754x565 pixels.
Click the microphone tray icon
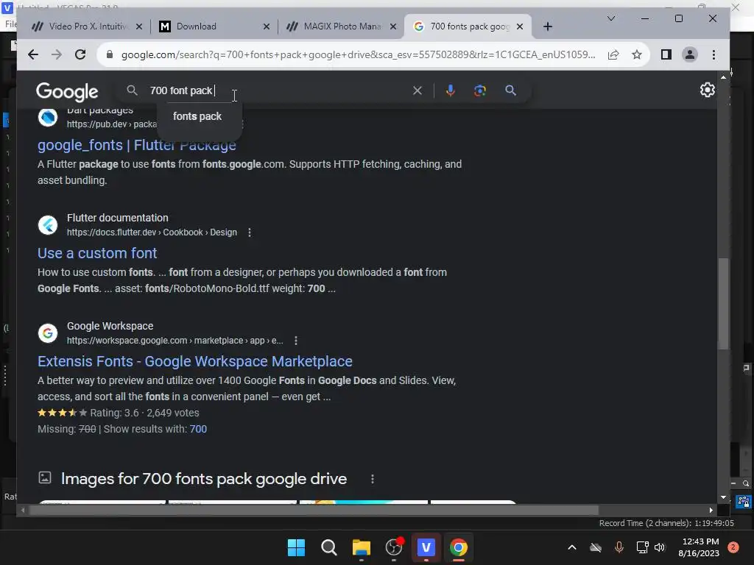pos(619,547)
